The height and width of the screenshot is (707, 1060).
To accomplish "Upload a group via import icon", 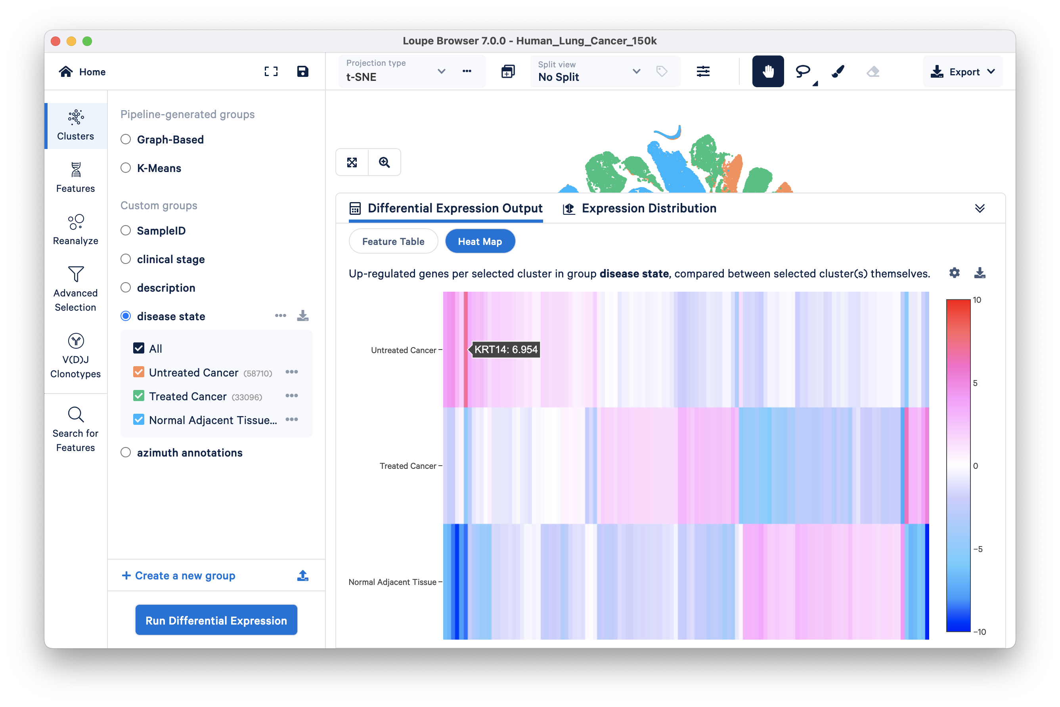I will tap(303, 575).
